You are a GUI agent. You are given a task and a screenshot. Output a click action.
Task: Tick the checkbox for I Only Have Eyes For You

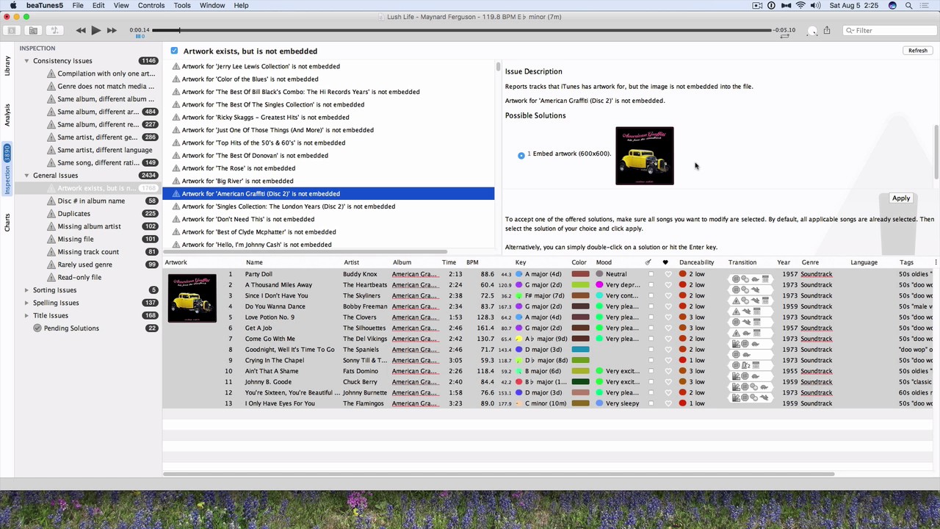click(x=651, y=403)
